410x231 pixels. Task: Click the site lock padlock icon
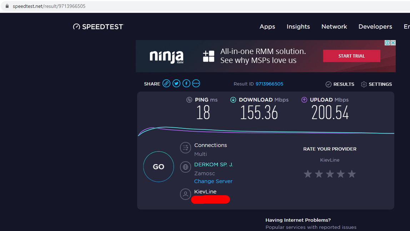coord(7,6)
